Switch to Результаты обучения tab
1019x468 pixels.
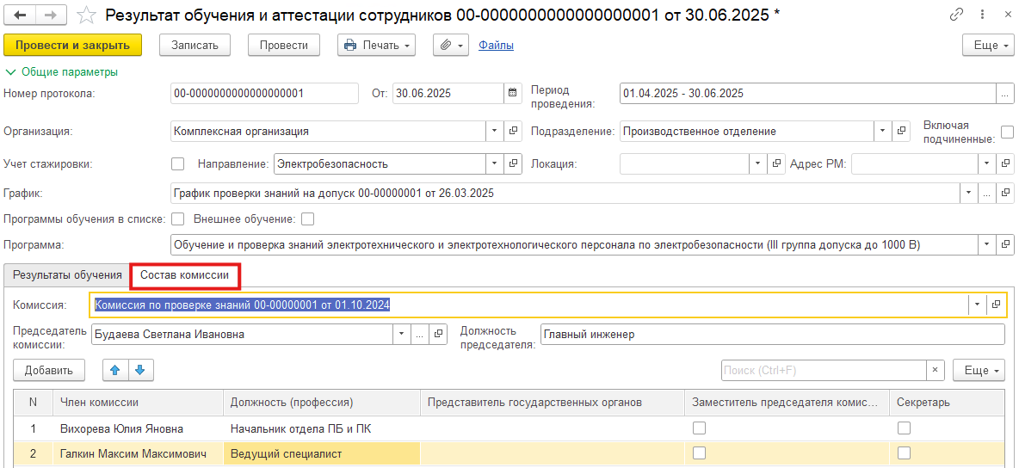tap(67, 275)
